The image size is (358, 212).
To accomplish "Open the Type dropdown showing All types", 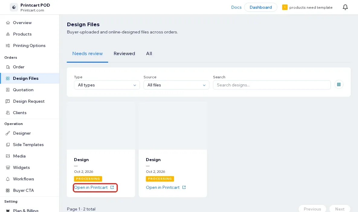I will pyautogui.click(x=107, y=85).
